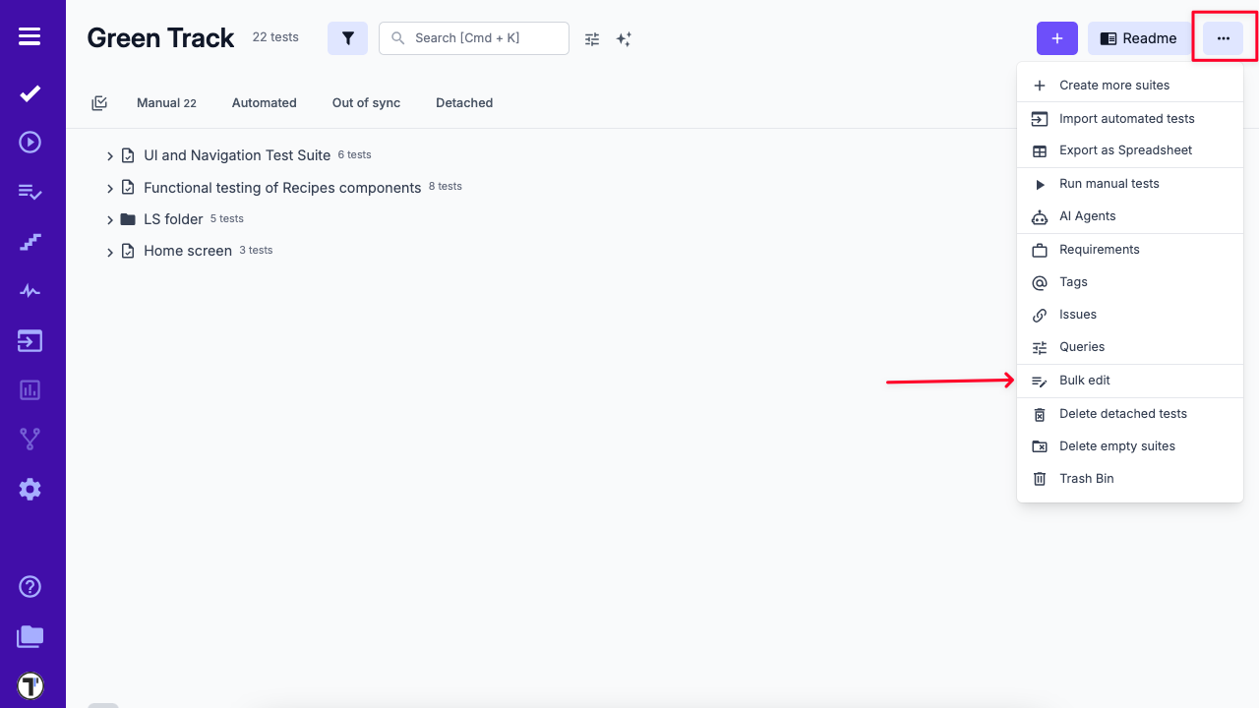This screenshot has height=708, width=1259.
Task: Click the select-all checkbox above the suite list
Action: tap(99, 102)
